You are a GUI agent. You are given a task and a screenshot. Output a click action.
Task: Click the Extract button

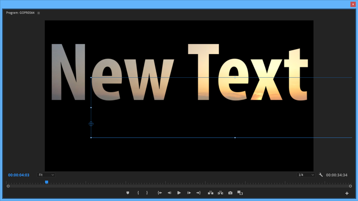[220, 193]
